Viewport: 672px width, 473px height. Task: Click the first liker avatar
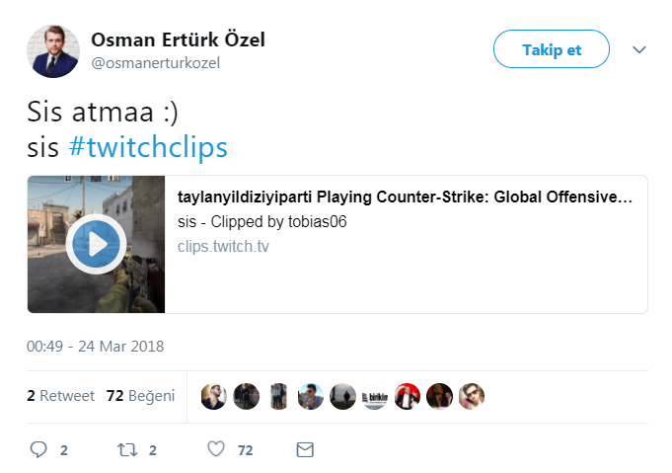(x=214, y=396)
